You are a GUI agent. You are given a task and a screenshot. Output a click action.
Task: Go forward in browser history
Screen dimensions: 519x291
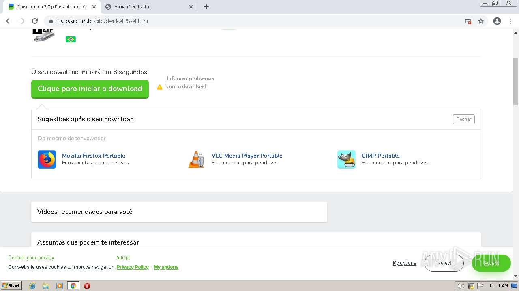pyautogui.click(x=22, y=21)
